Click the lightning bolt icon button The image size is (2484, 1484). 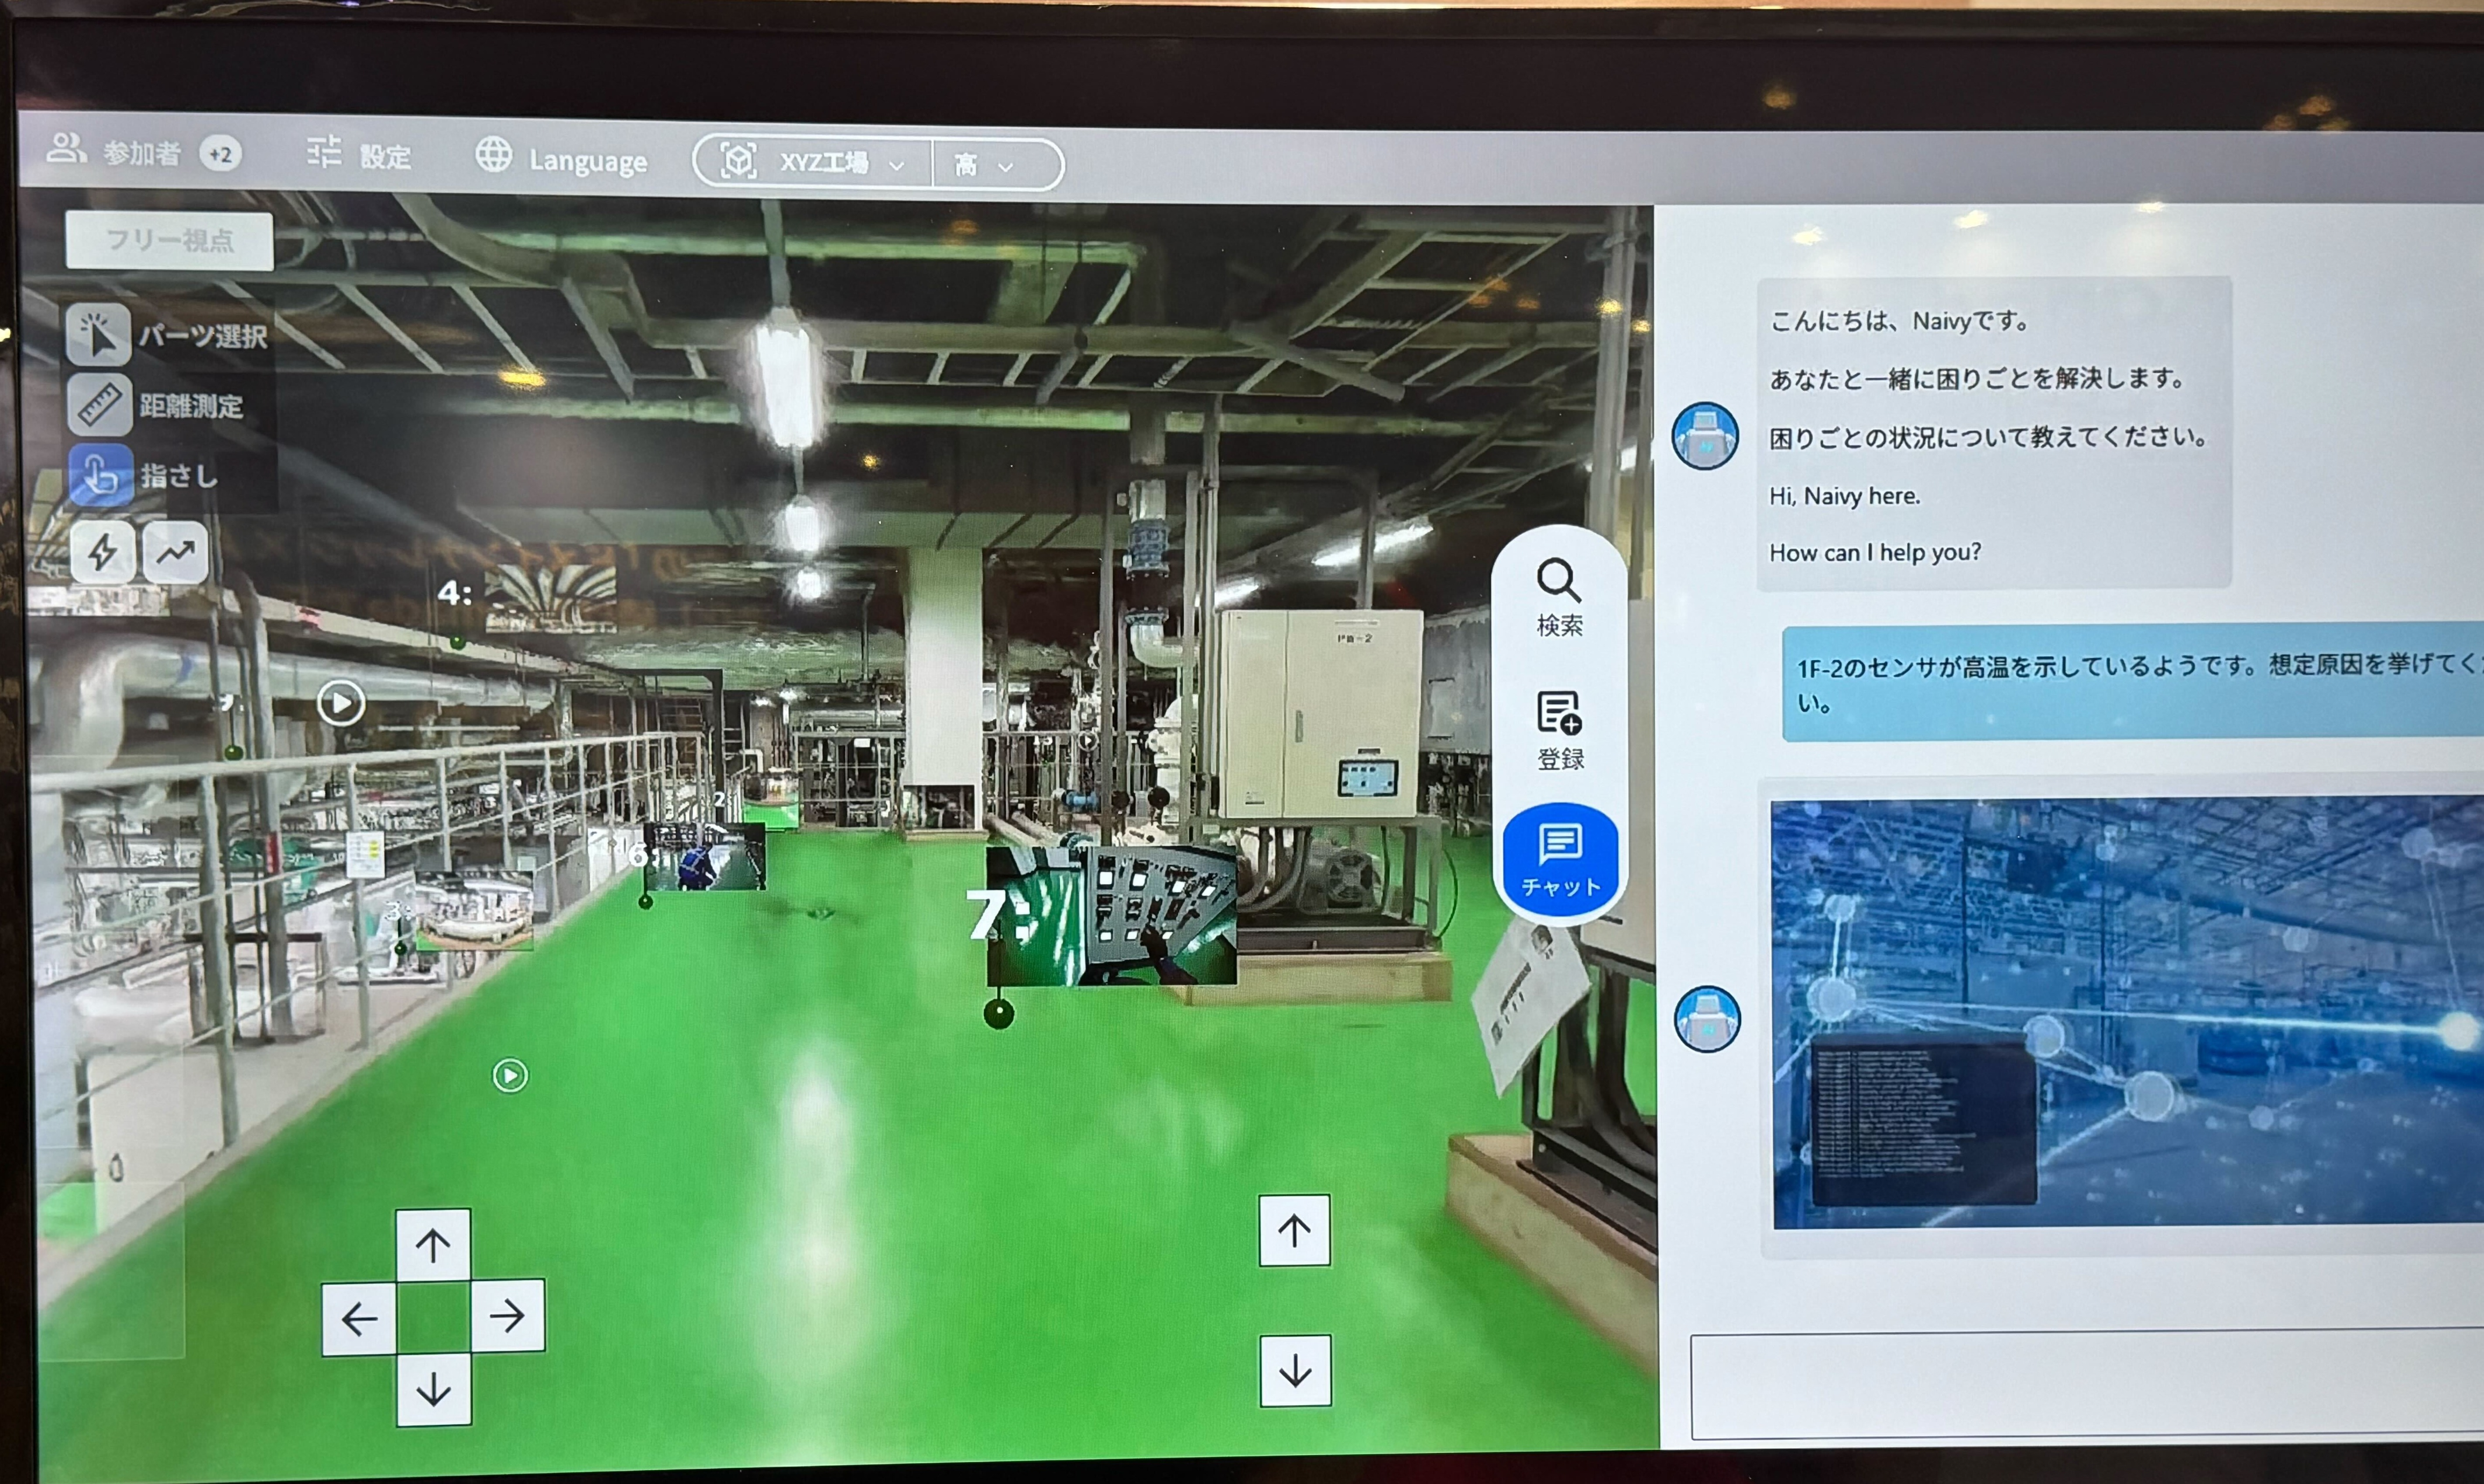pos(103,551)
